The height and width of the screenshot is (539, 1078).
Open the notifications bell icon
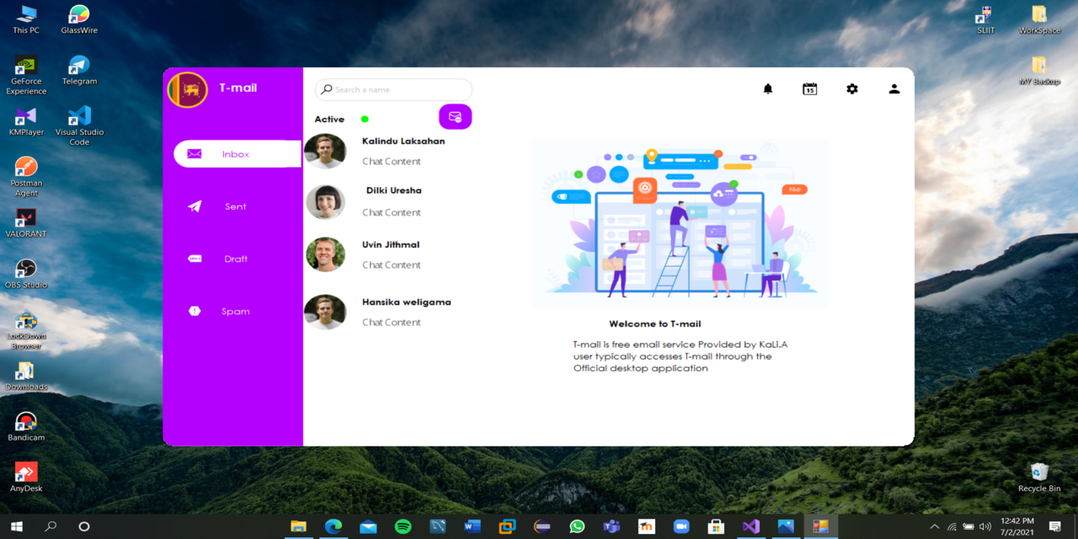click(x=767, y=88)
